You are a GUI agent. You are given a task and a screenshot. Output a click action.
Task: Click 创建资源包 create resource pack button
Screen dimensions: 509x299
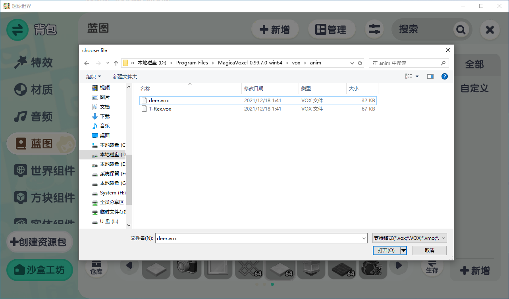coord(39,242)
